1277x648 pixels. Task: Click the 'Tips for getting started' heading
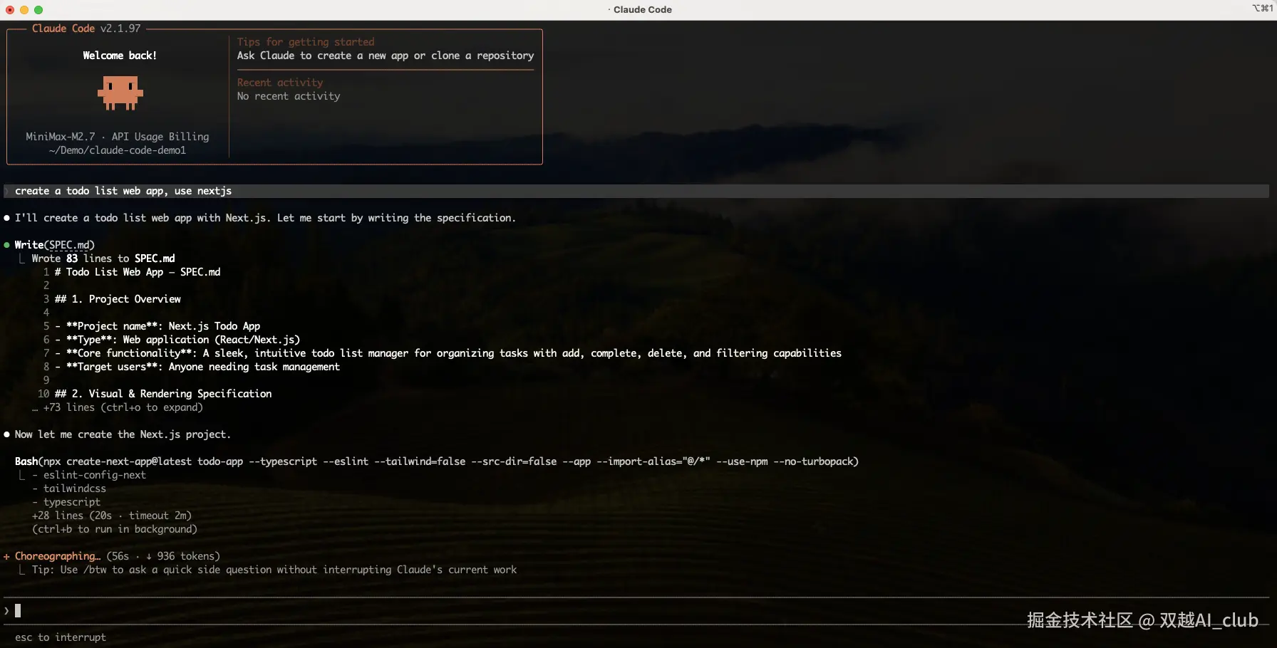[x=306, y=42]
